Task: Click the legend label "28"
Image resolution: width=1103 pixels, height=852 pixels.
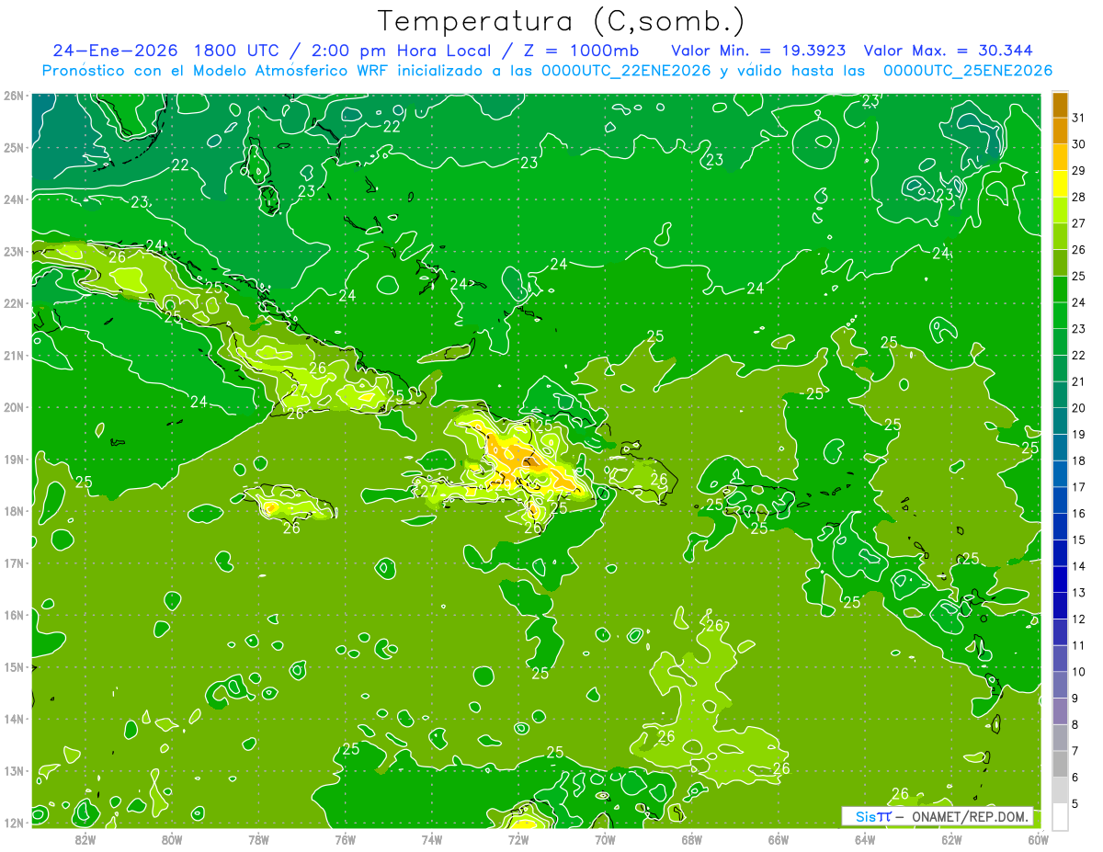Action: click(x=1079, y=197)
